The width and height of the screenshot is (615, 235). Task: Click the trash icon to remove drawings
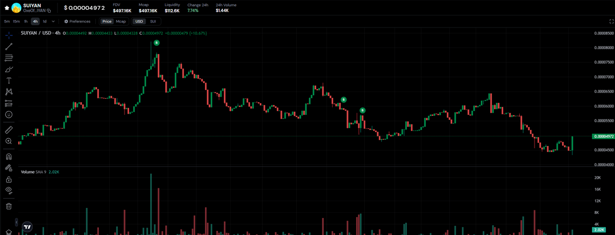coord(9,206)
